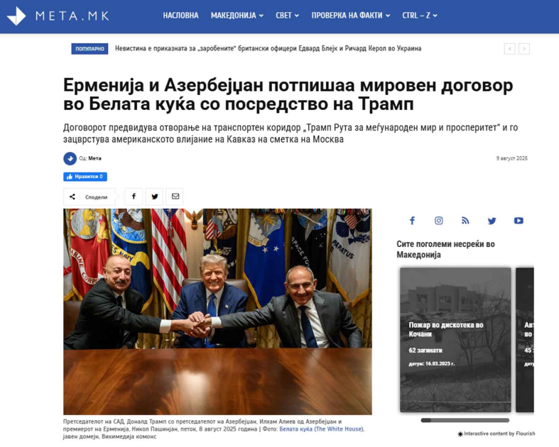Click the Сподели share button
This screenshot has width=559, height=447.
tap(89, 197)
